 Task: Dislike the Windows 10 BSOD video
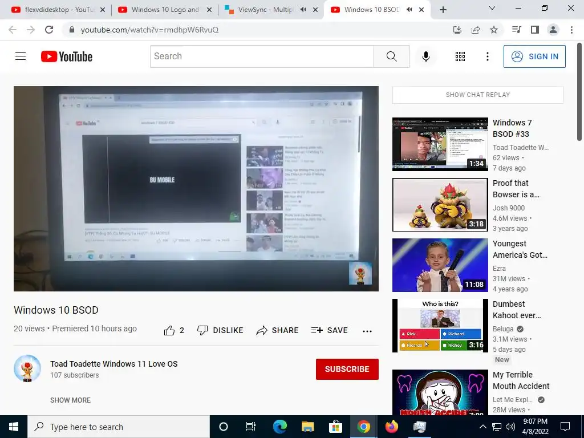click(x=220, y=330)
